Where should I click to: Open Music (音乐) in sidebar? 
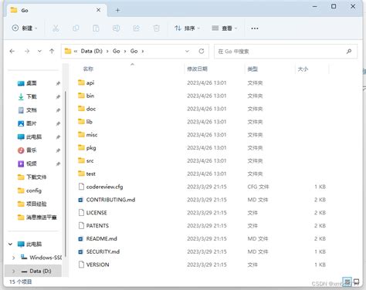tap(27, 150)
